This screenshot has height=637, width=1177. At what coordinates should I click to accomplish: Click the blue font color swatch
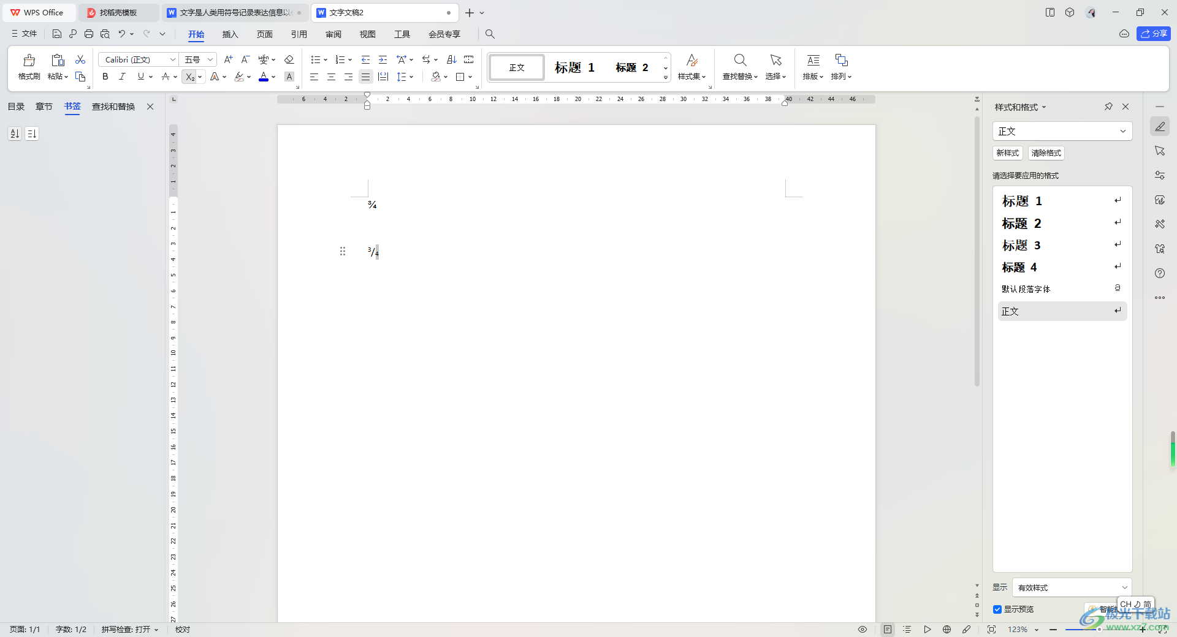pyautogui.click(x=264, y=77)
